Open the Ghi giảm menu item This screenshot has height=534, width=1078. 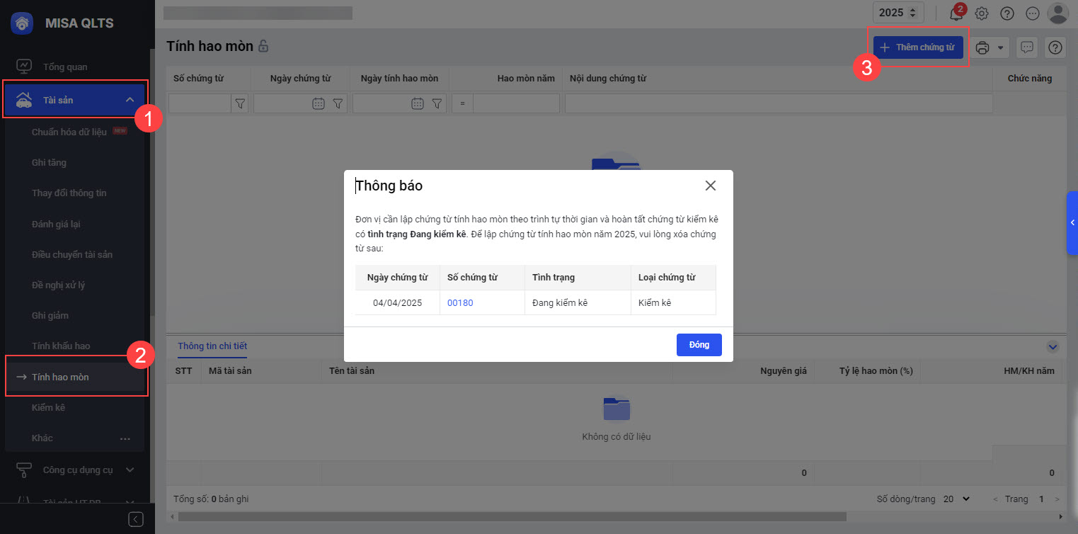[x=50, y=315]
